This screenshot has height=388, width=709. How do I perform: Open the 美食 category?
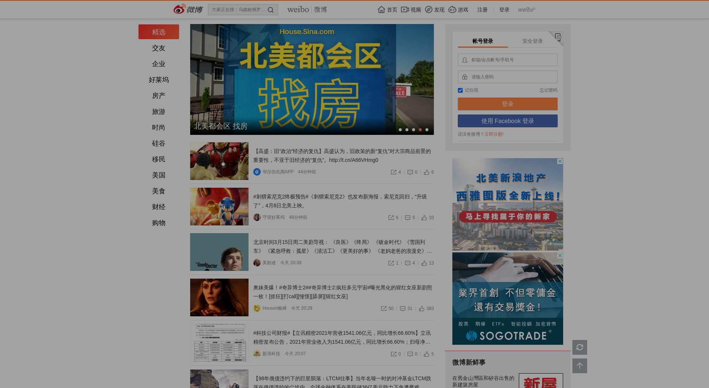point(159,191)
